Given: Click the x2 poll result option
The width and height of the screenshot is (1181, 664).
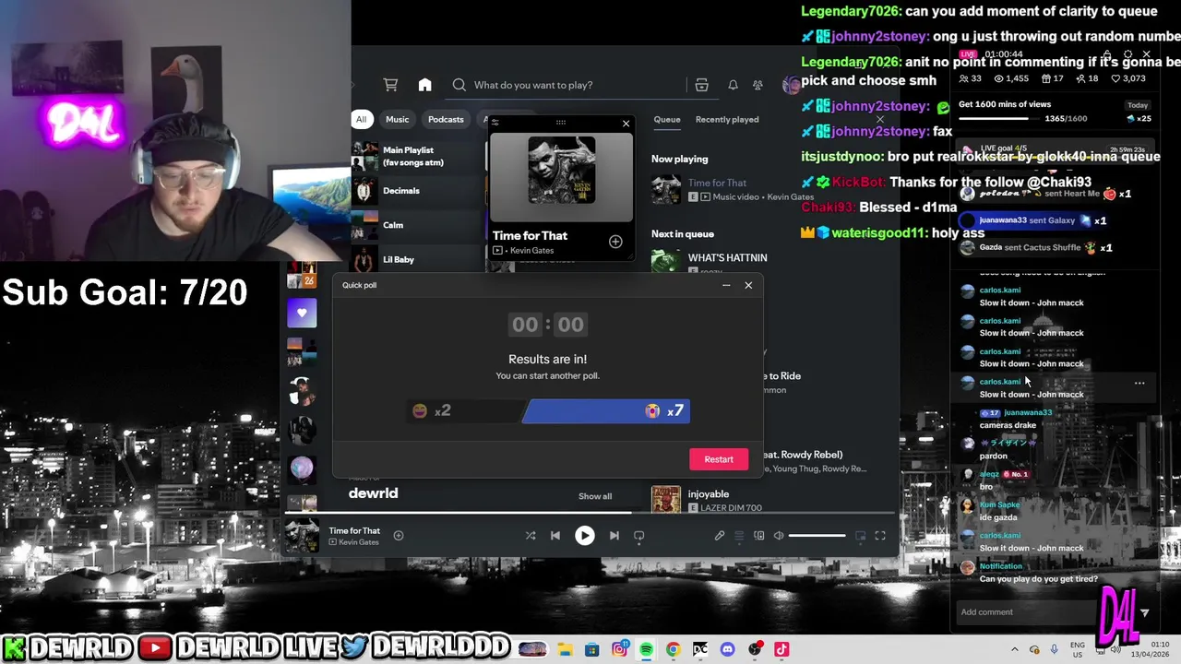Looking at the screenshot, I should click(464, 411).
